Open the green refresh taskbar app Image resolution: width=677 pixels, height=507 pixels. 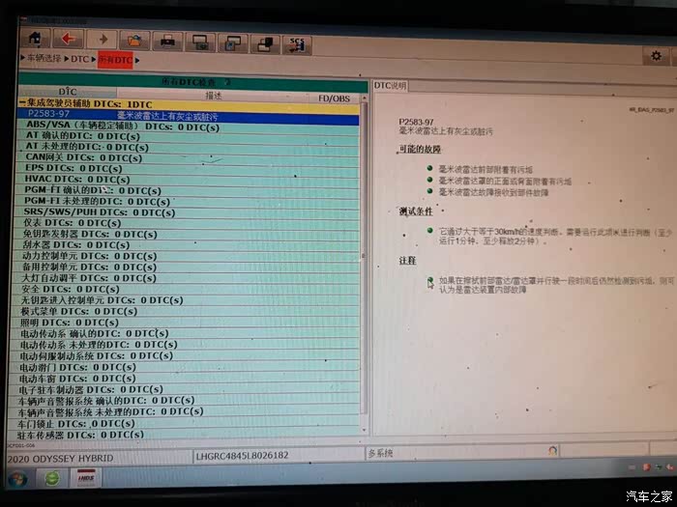pyautogui.click(x=52, y=479)
